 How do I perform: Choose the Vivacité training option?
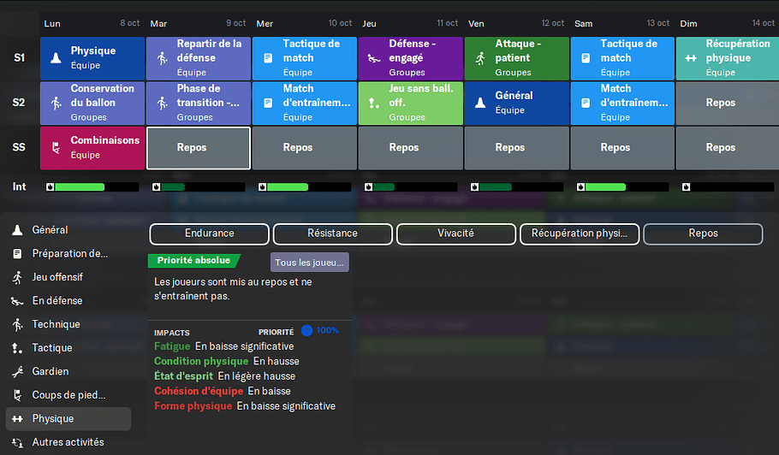[x=455, y=233]
